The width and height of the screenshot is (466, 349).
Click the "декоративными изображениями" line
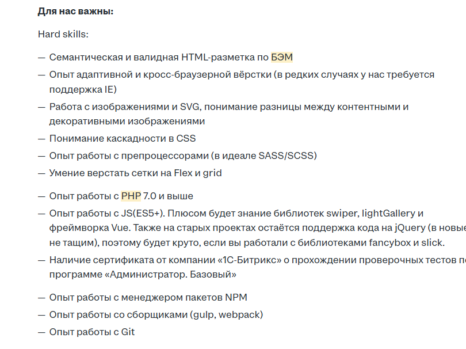[x=127, y=122]
